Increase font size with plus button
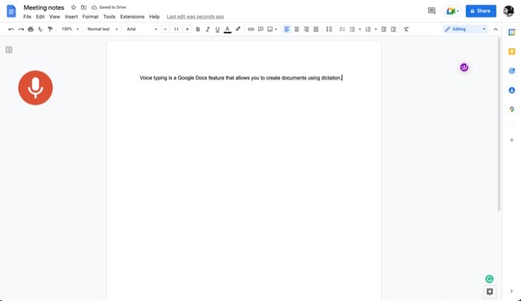This screenshot has width=521, height=301. (x=188, y=29)
